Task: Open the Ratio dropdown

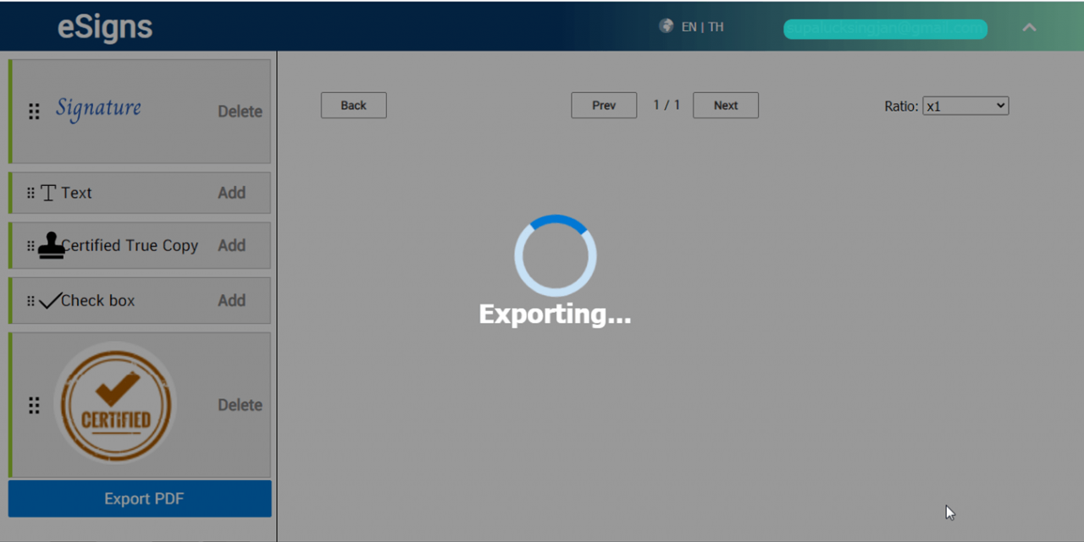Action: tap(965, 106)
